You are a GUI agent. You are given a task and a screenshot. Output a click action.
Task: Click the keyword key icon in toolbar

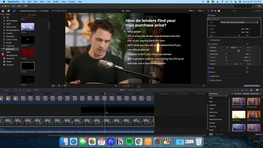tap(19, 6)
